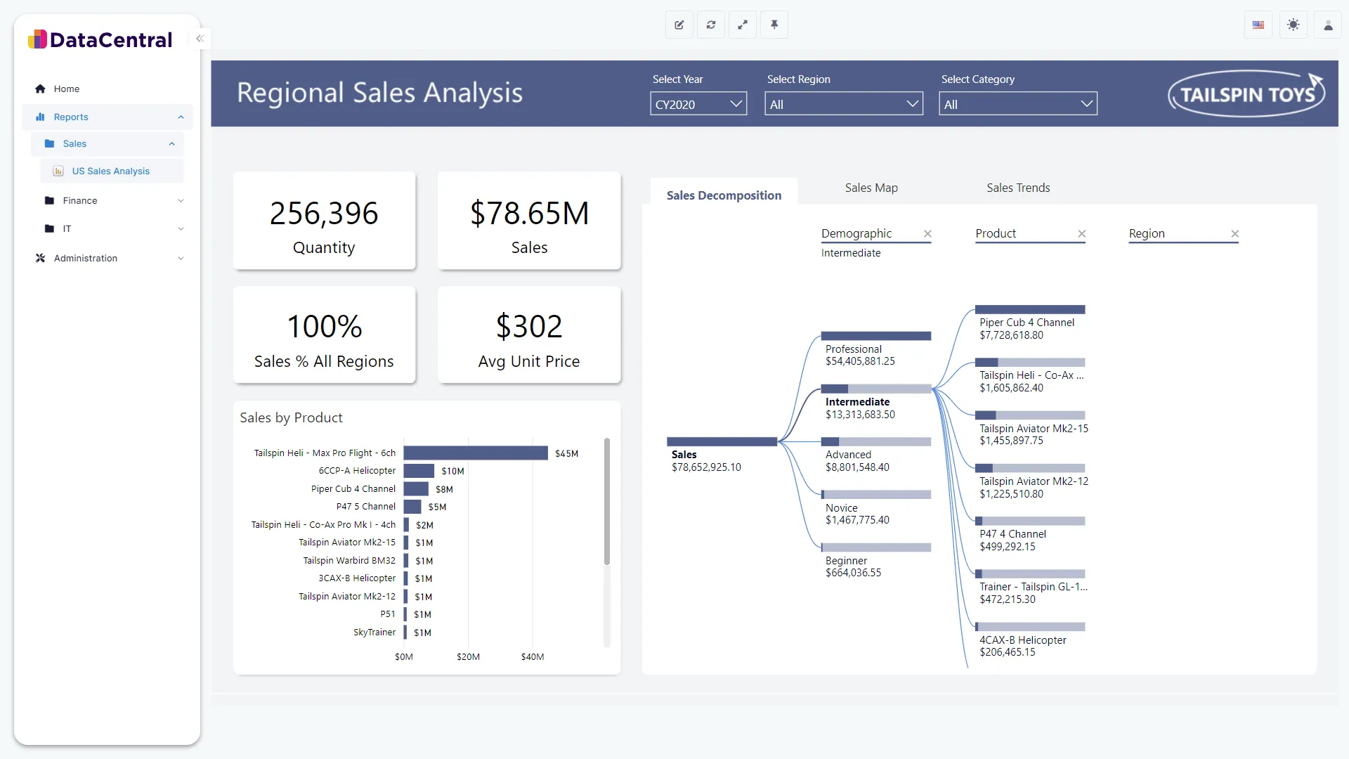Open the US Sales Analysis report
This screenshot has height=759, width=1349.
(x=111, y=171)
